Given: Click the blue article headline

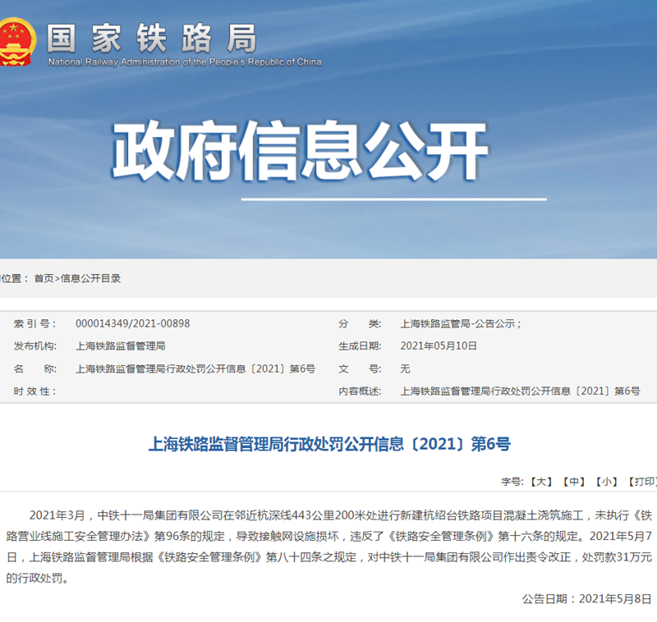Looking at the screenshot, I should click(x=329, y=444).
